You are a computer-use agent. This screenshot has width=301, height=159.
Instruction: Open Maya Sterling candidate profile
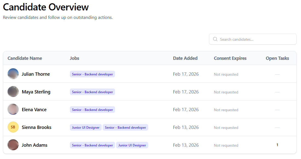point(36,92)
